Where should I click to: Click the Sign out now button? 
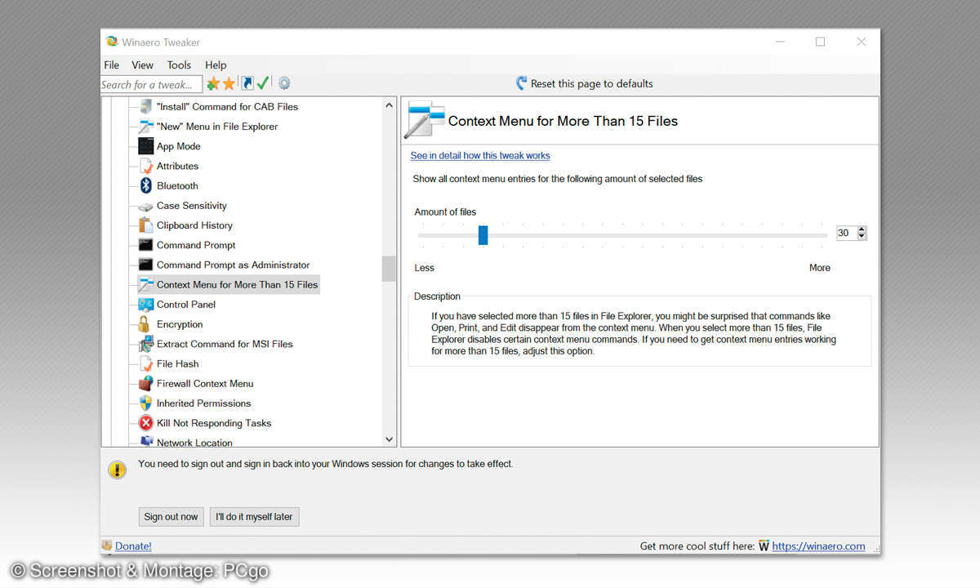pyautogui.click(x=171, y=517)
